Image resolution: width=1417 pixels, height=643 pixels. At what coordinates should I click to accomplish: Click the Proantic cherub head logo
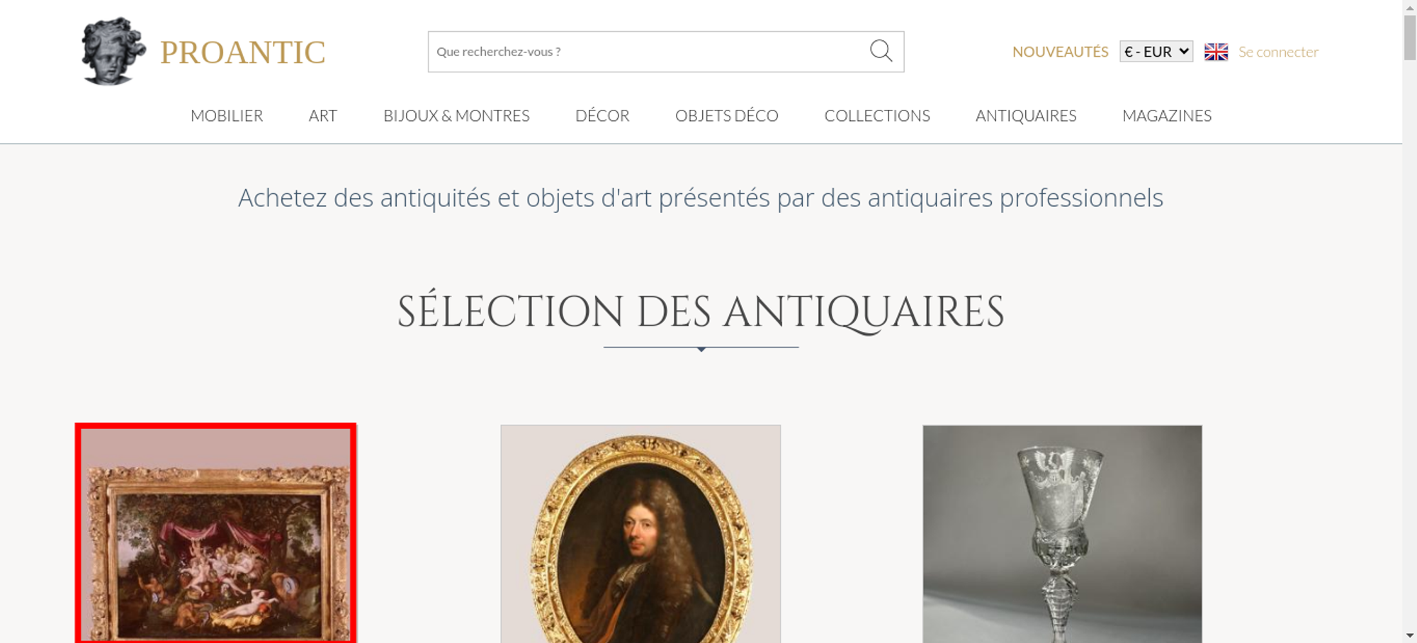point(113,51)
